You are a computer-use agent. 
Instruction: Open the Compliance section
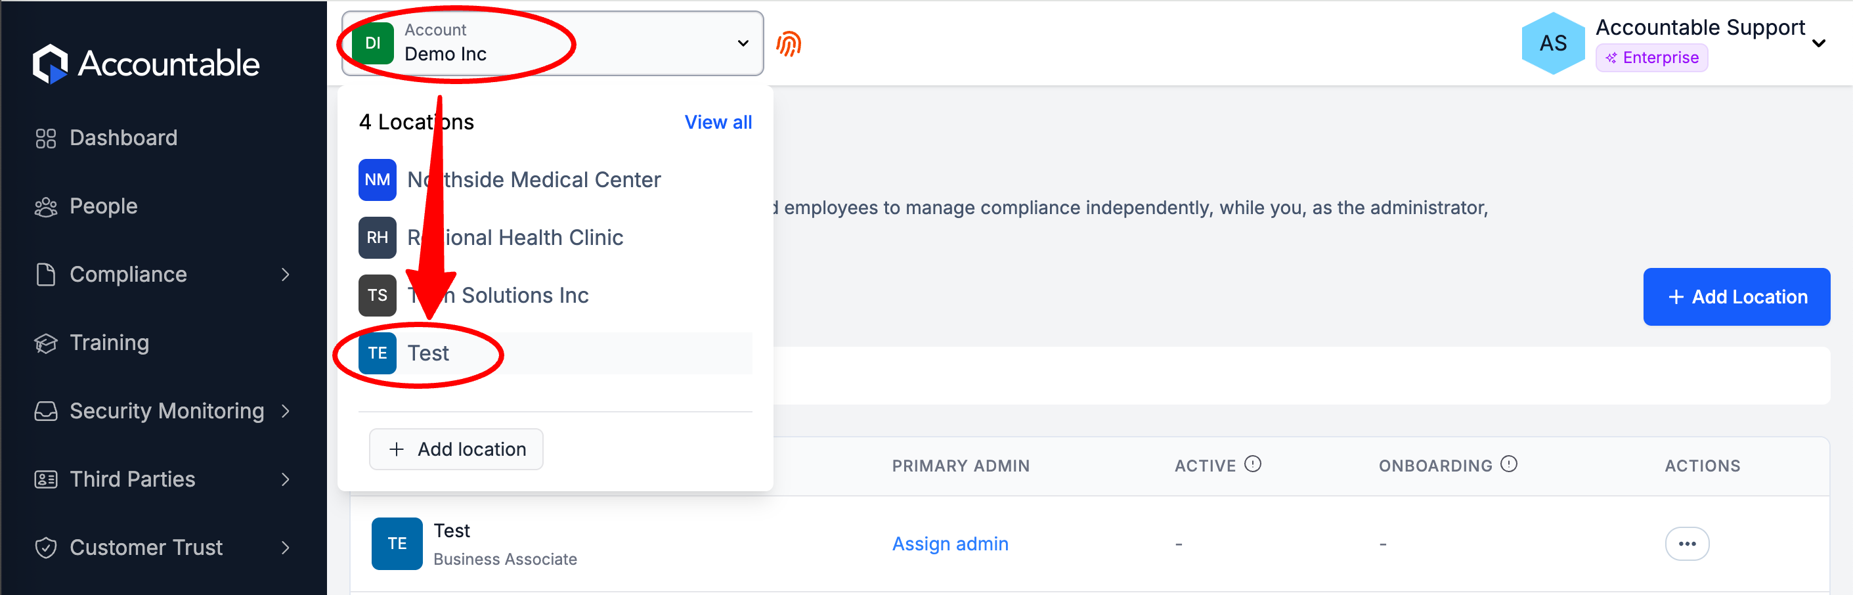tap(128, 274)
